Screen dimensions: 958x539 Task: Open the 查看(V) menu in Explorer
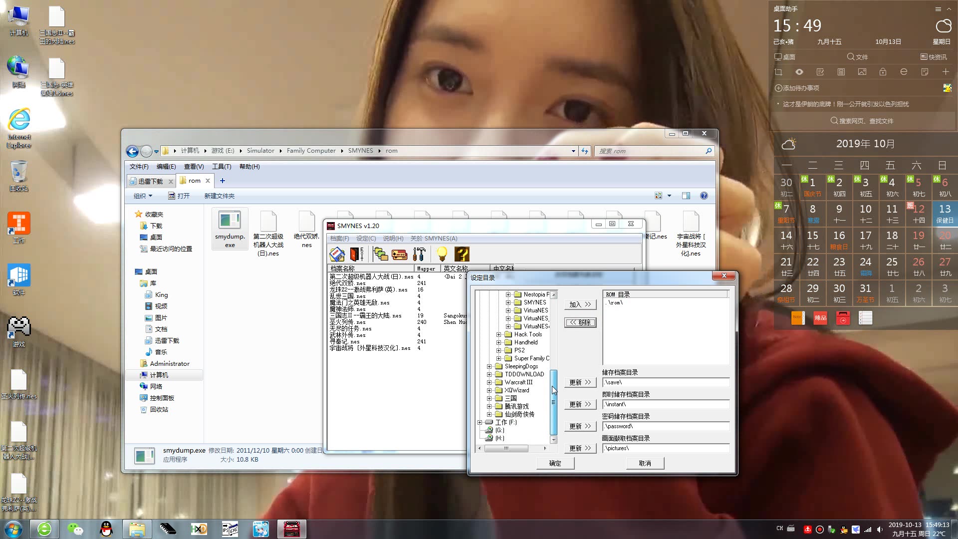tap(194, 167)
